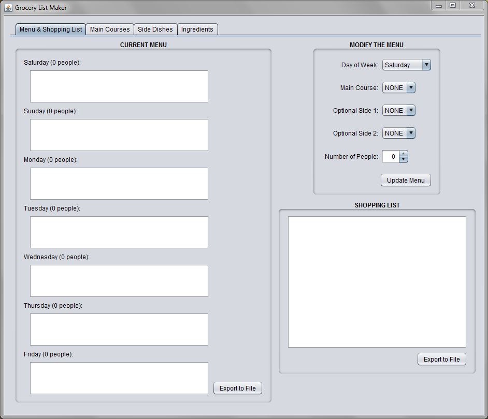Click the Number of People input field

391,157
